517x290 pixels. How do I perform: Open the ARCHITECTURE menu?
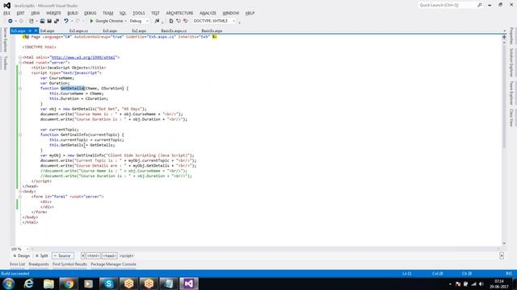click(x=179, y=13)
